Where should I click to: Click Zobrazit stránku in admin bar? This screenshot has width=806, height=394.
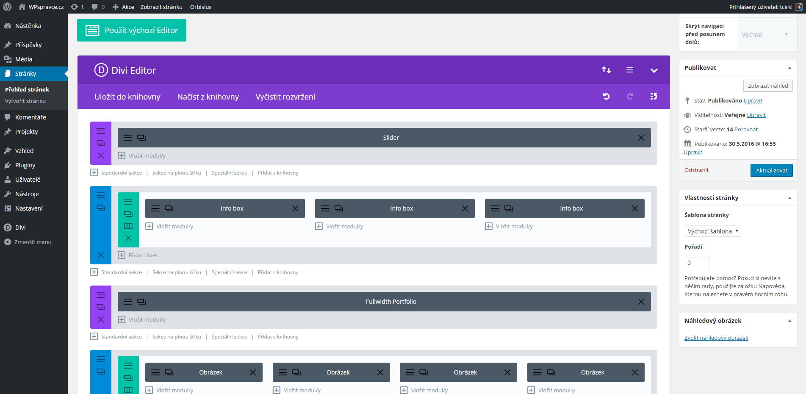161,7
